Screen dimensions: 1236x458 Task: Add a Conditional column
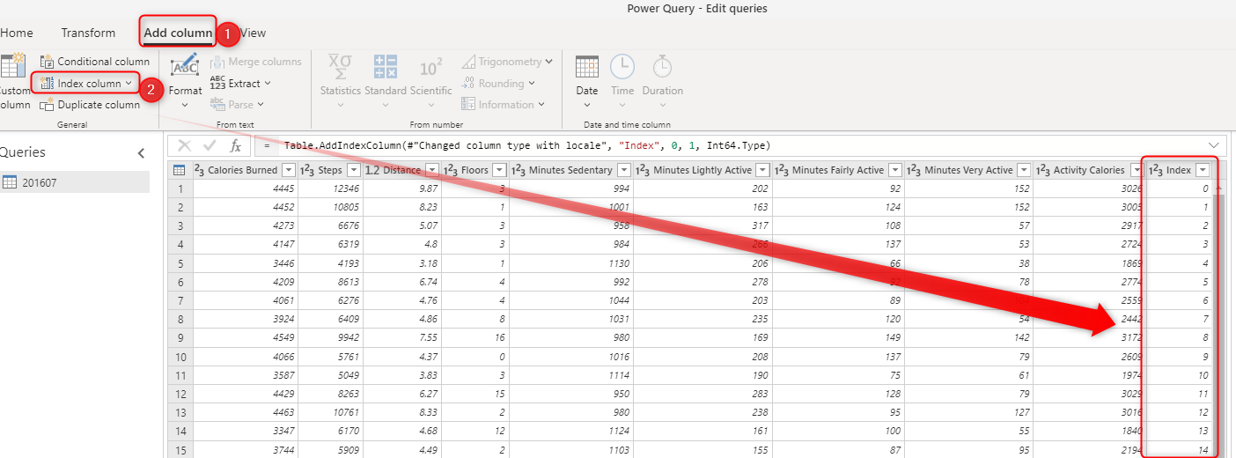(x=95, y=62)
